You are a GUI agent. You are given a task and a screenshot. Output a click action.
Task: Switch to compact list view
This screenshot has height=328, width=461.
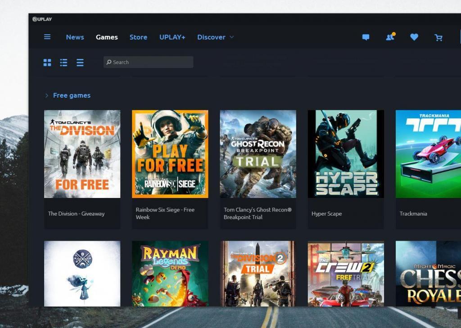(x=80, y=63)
